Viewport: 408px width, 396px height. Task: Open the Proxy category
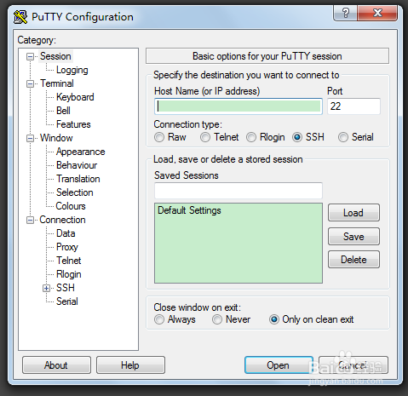point(67,247)
